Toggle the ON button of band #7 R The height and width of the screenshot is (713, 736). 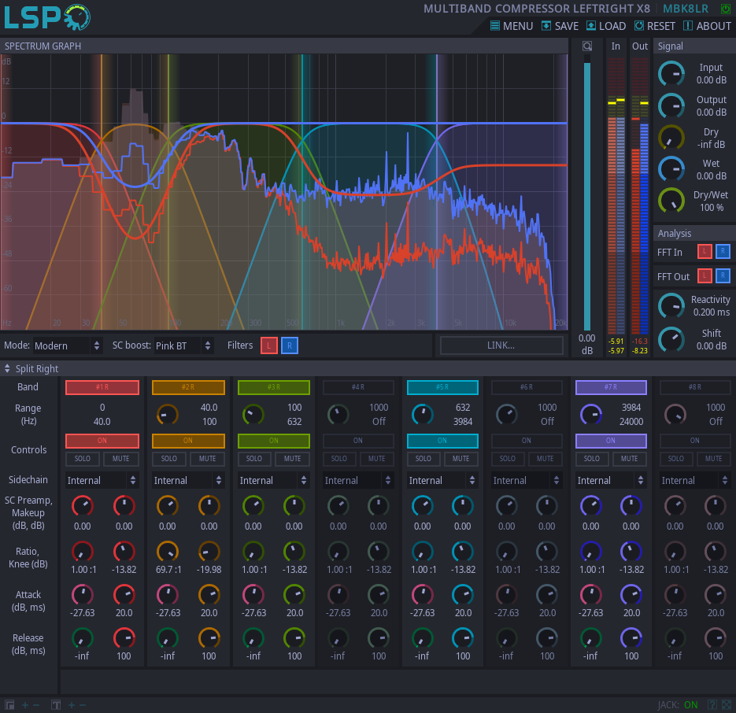(611, 441)
